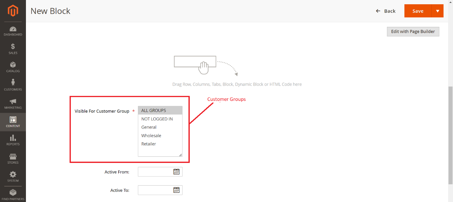Open the Sales dollar icon

[x=13, y=47]
